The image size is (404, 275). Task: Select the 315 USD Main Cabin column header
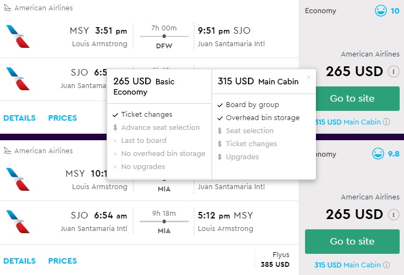click(258, 82)
